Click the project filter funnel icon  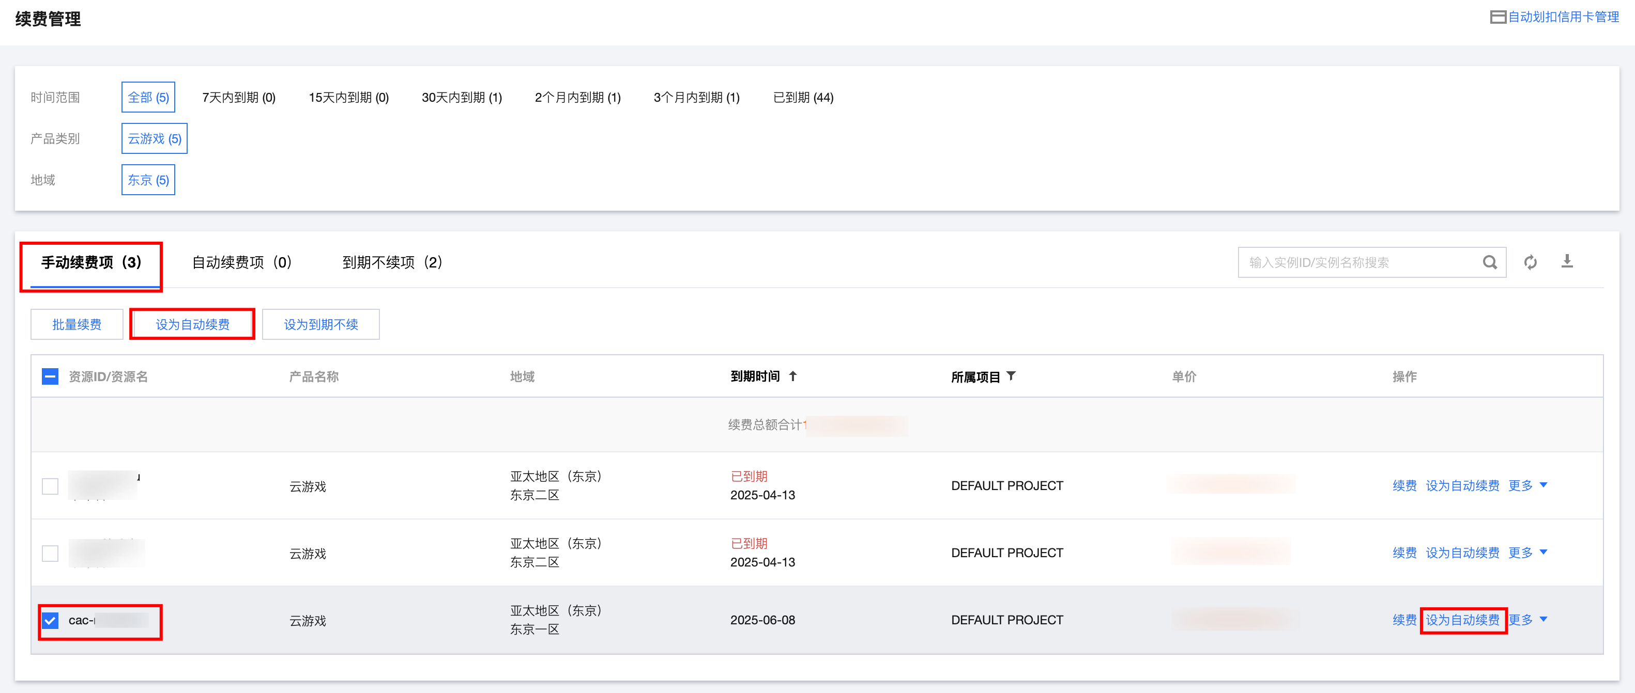[1011, 376]
